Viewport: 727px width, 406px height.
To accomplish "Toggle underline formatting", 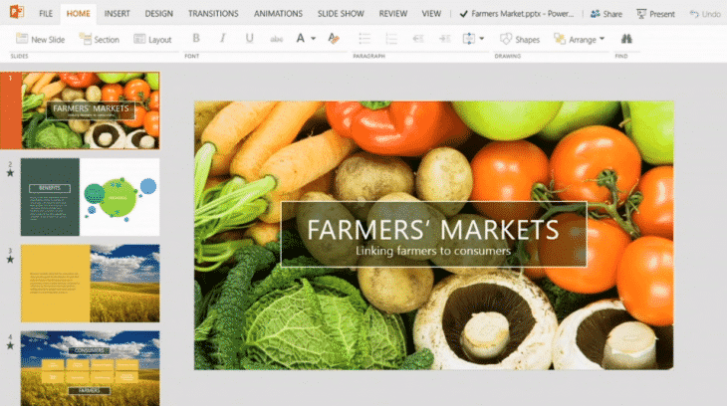I will (x=249, y=39).
